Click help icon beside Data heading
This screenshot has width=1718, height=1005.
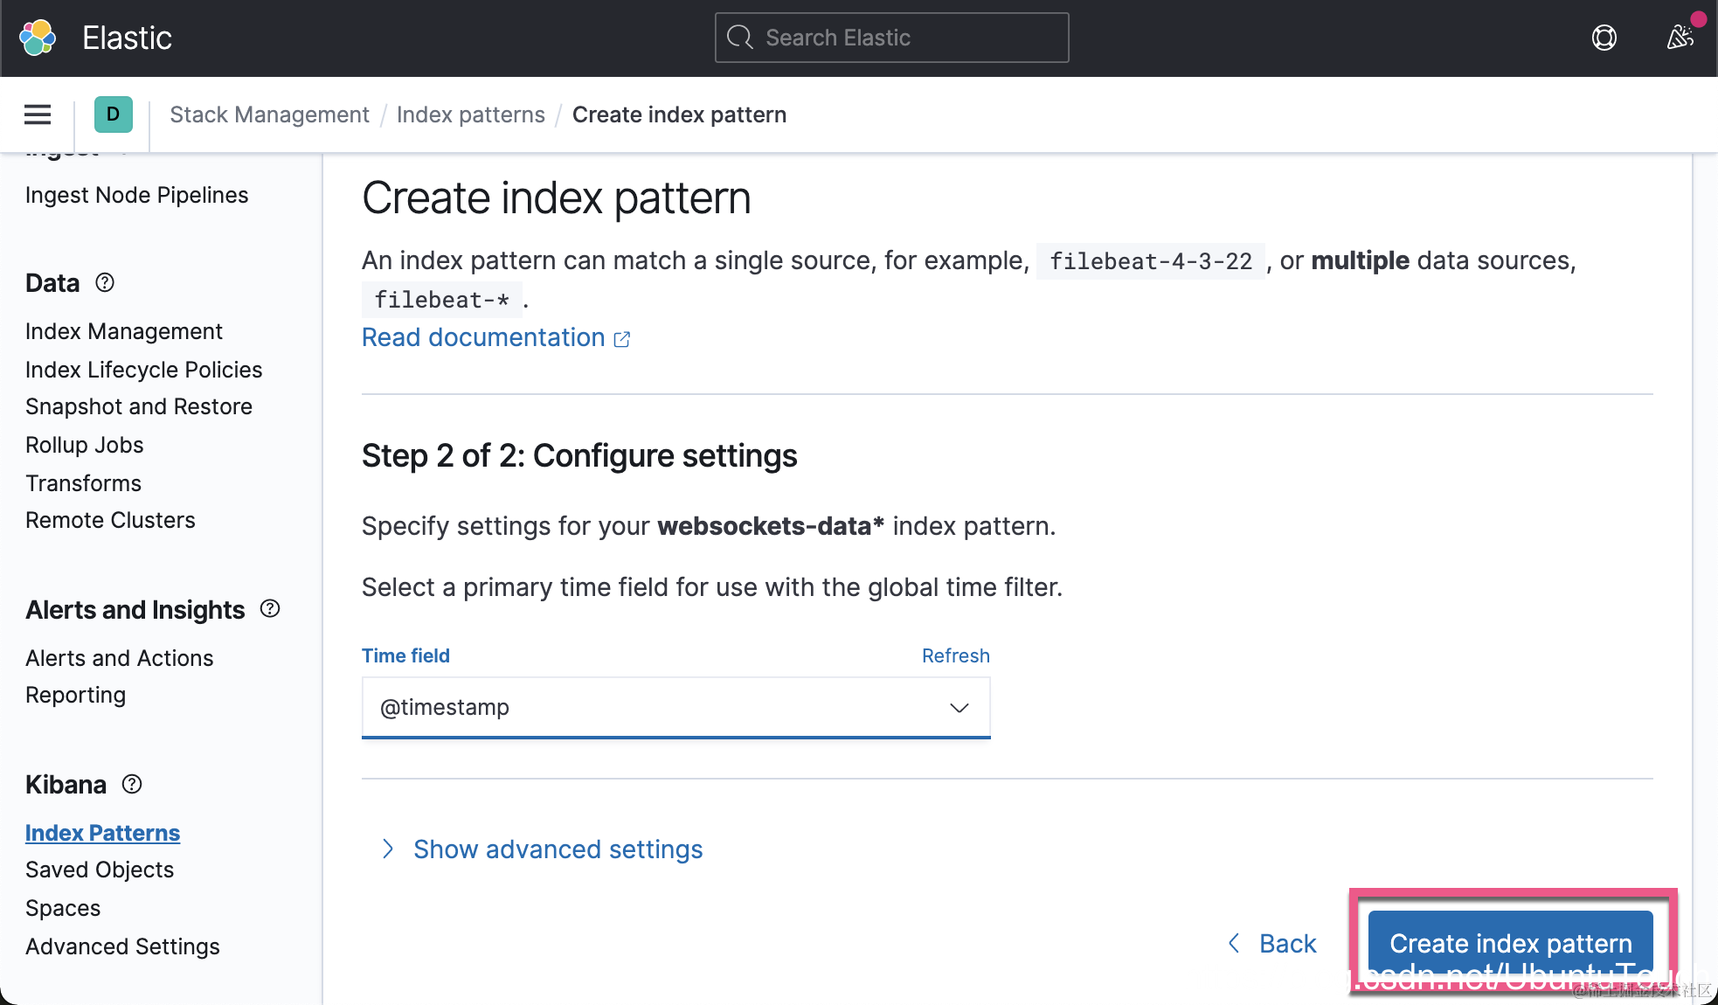(105, 282)
